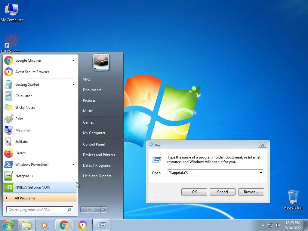Click the user account picture in Start menu
The width and height of the screenshot is (308, 231).
(101, 62)
